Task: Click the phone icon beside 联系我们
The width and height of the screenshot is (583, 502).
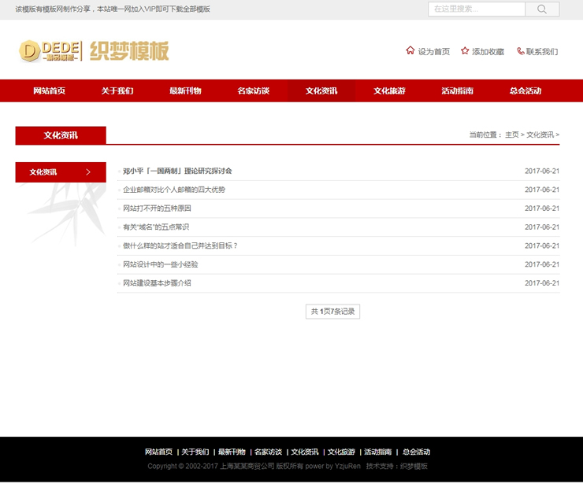Action: [520, 51]
